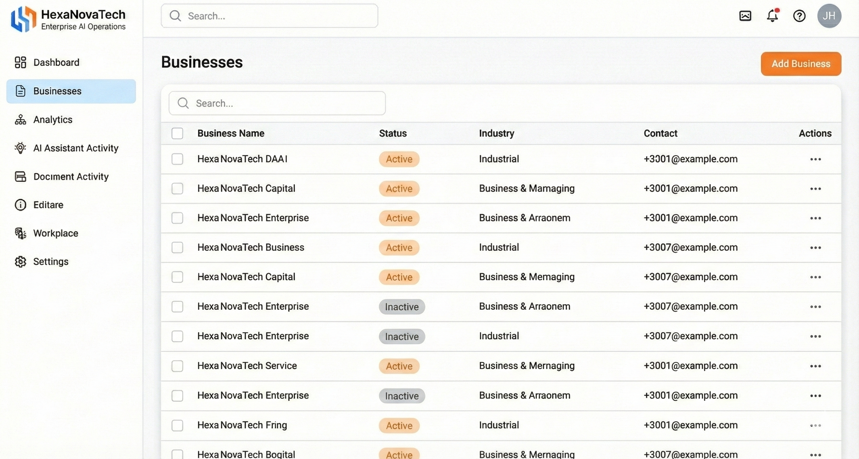The image size is (859, 459).
Task: Open the actions menu for Hexa NovaTech Capital
Action: [x=816, y=189]
